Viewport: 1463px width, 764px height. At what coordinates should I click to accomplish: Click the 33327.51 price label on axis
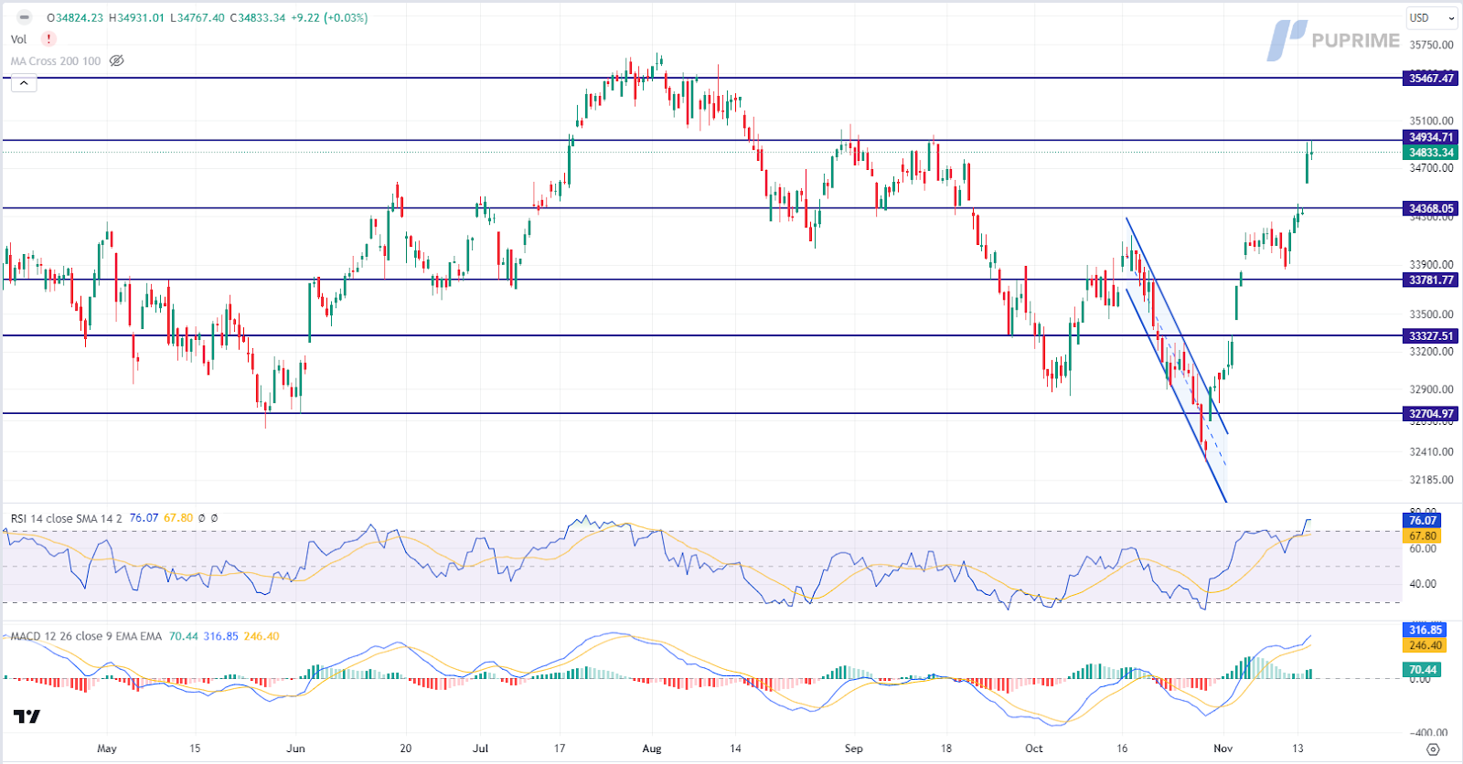(x=1430, y=336)
